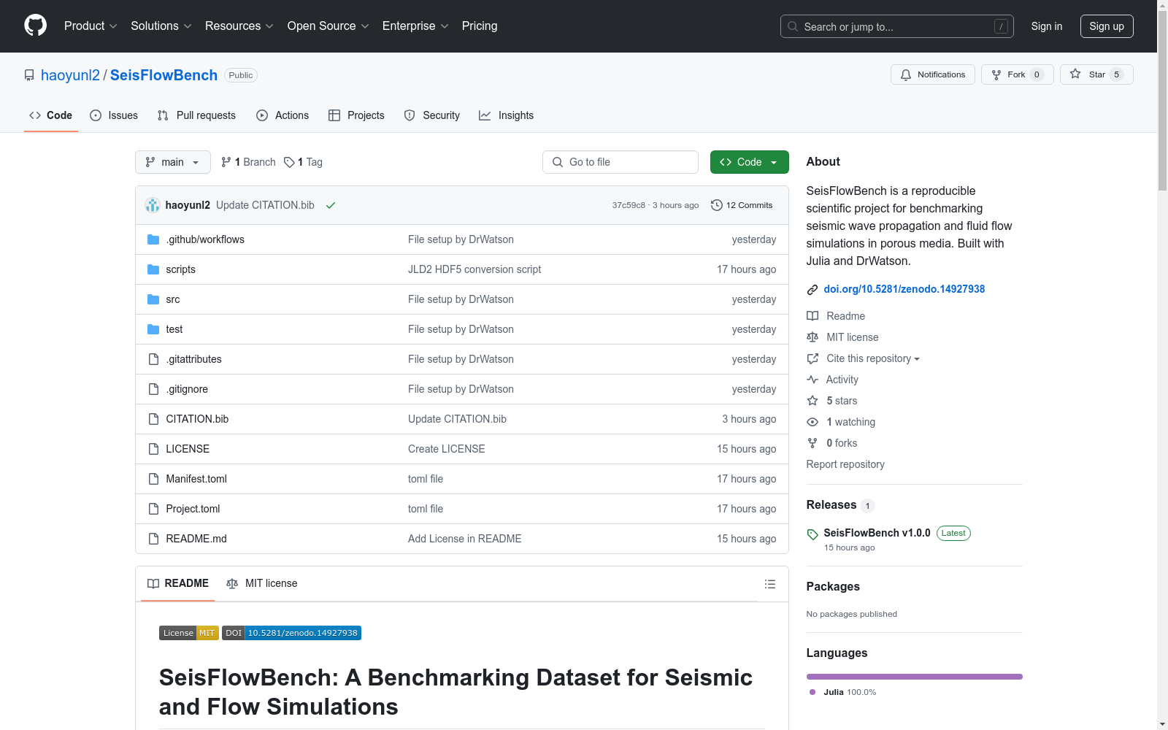This screenshot has width=1168, height=730.
Task: Open the Solutions dropdown menu
Action: tap(161, 26)
